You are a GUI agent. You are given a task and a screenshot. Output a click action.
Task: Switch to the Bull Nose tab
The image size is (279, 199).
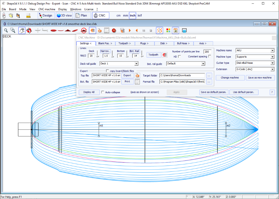click(x=184, y=43)
